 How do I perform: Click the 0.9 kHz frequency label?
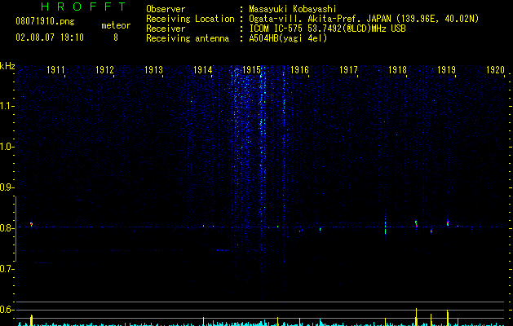click(x=7, y=187)
